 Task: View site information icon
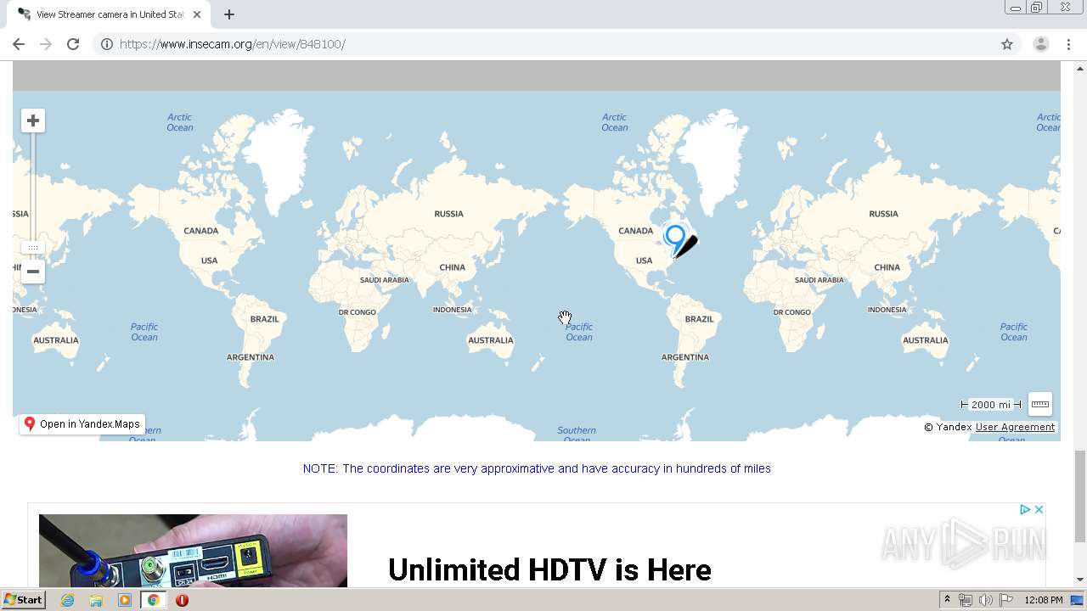[x=107, y=44]
